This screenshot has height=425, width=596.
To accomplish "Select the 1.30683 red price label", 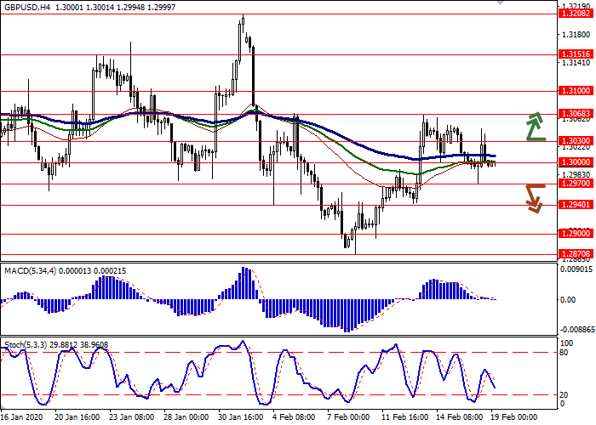I will point(575,113).
